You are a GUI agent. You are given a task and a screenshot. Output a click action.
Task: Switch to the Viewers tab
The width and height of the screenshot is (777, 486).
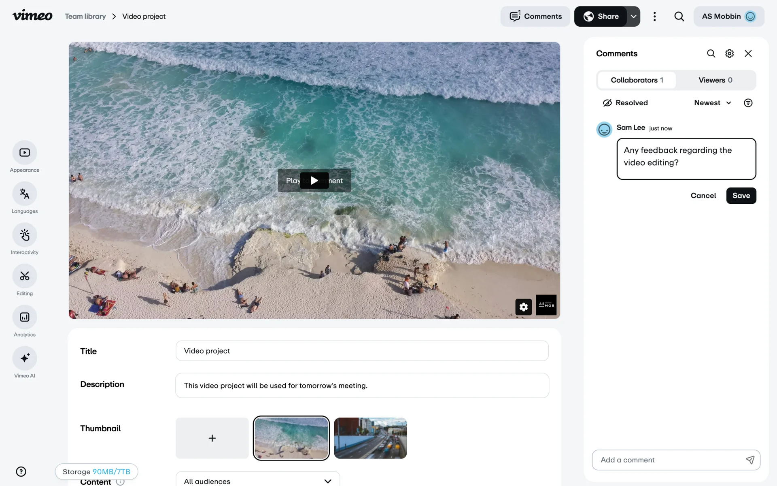[715, 80]
